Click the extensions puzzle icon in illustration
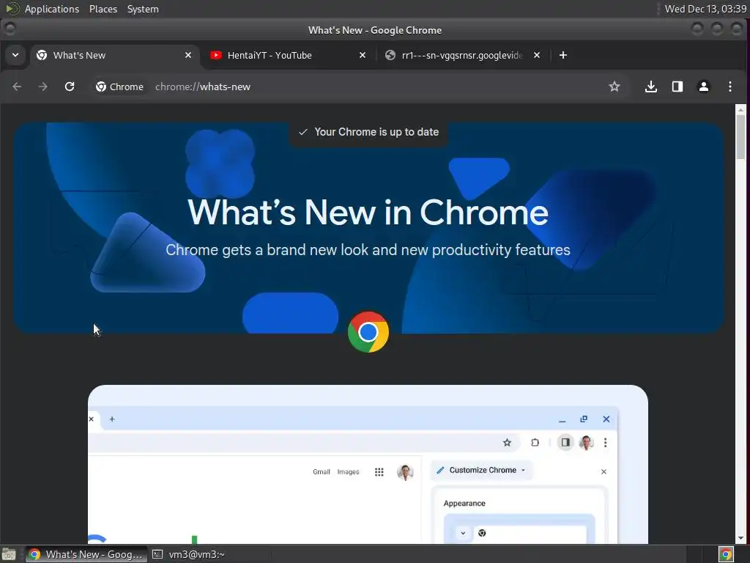This screenshot has width=750, height=563. pos(535,442)
